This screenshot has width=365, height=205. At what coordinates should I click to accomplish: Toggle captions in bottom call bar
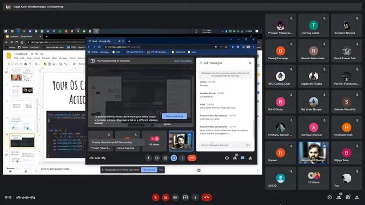pos(175,198)
